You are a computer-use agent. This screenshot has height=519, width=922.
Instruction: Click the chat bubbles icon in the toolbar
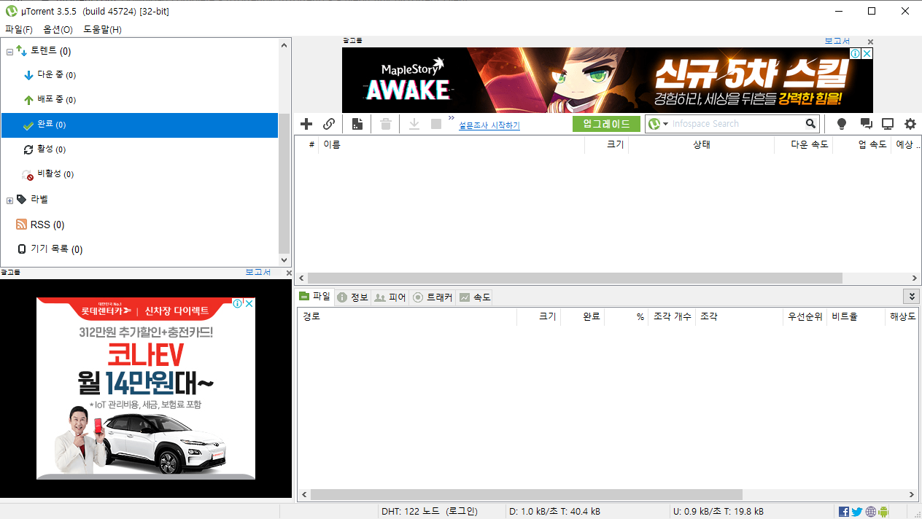[866, 124]
